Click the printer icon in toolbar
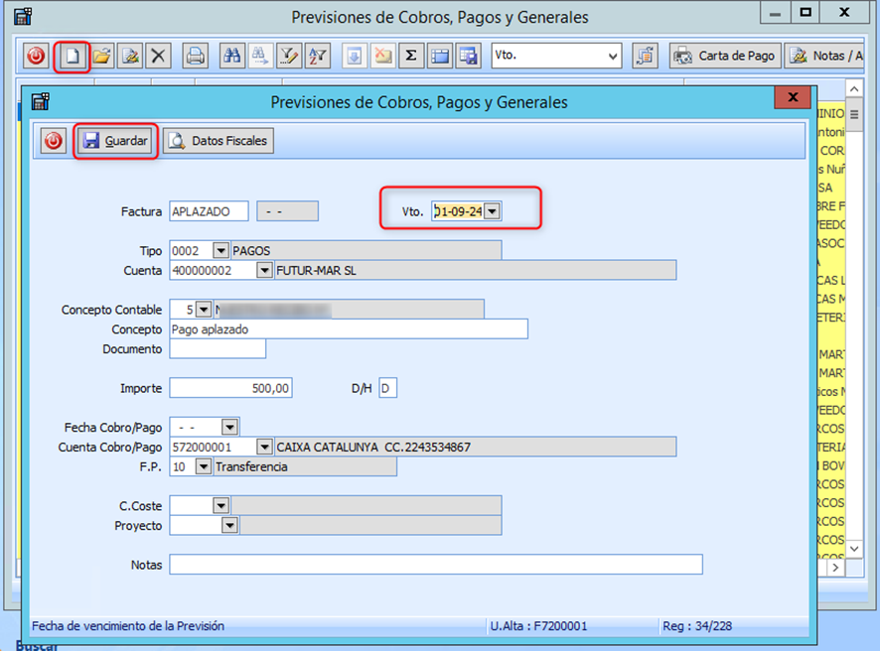The width and height of the screenshot is (880, 651). point(196,57)
